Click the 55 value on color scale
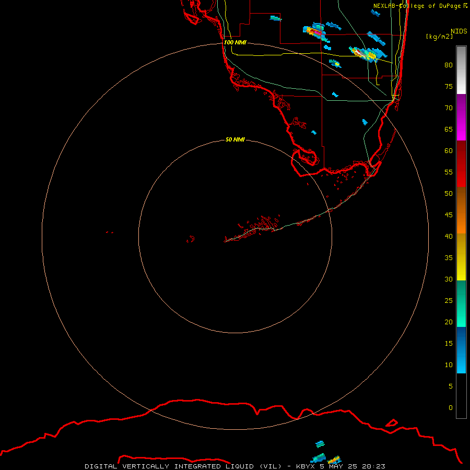The width and height of the screenshot is (470, 470). coord(449,172)
